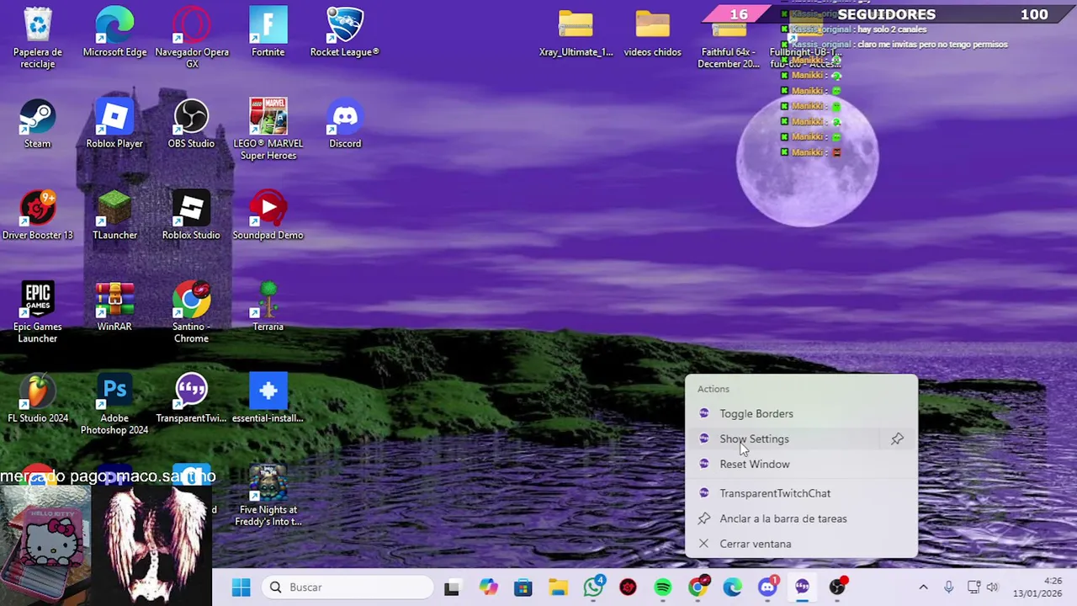Select the Santino - Chrome shortcut

click(x=191, y=312)
